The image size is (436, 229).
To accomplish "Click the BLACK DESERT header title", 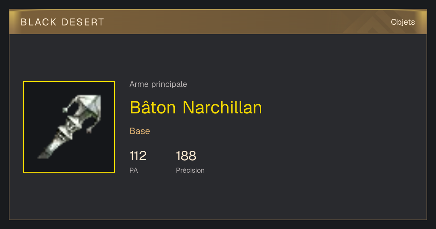I will 62,22.
